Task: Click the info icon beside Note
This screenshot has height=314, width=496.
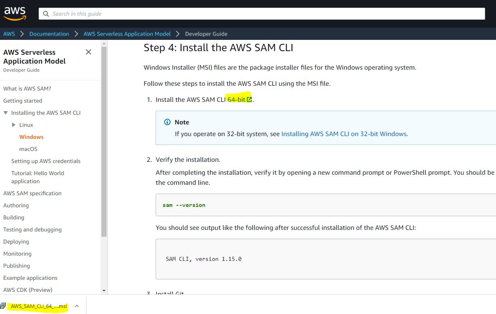Action: point(167,122)
